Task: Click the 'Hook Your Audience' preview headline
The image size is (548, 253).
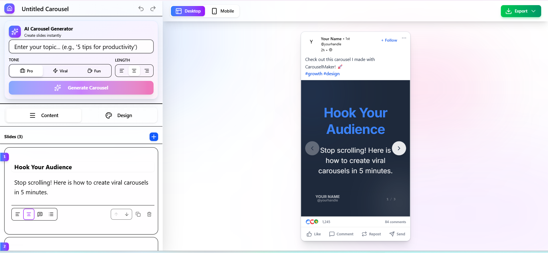Action: pos(356,121)
